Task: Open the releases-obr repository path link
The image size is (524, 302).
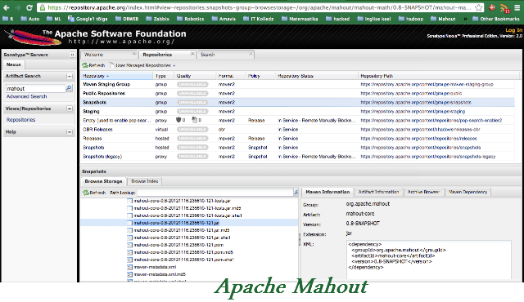Action: (x=420, y=130)
